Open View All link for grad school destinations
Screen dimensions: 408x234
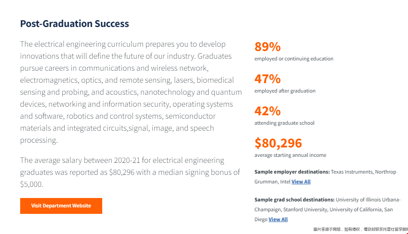click(278, 219)
